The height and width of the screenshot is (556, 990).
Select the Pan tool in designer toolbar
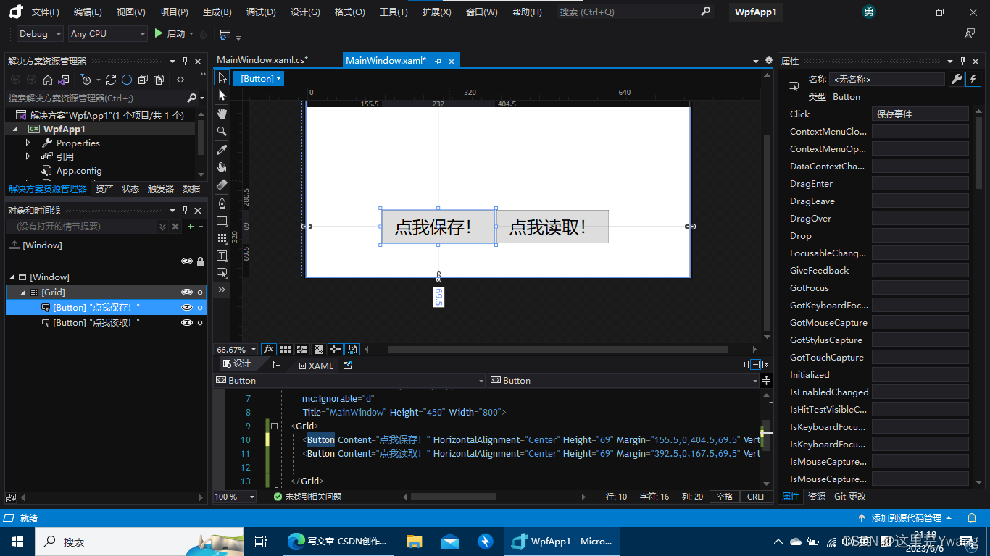(x=222, y=114)
